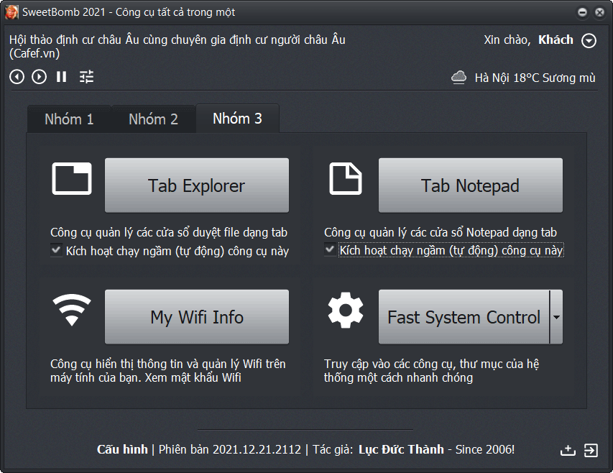The height and width of the screenshot is (473, 613).
Task: Launch the Tab Explorer button
Action: (196, 185)
